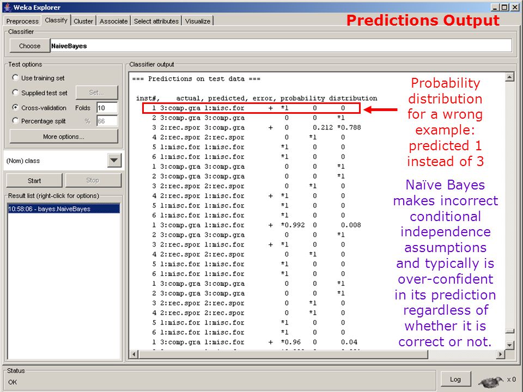The width and height of the screenshot is (523, 392).
Task: Click the percentage split value field
Action: 107,121
